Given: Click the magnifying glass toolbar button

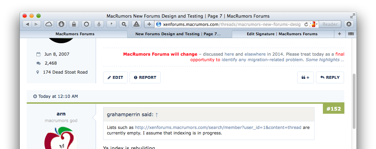Looking at the screenshot, I should 124,24.
